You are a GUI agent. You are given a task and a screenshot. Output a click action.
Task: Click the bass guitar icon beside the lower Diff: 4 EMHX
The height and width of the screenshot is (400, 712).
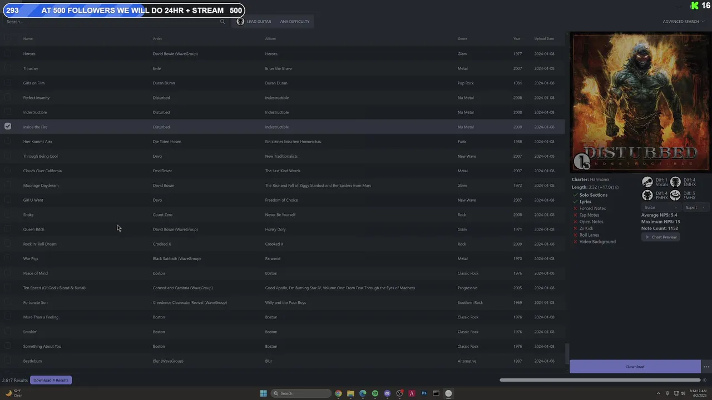click(x=647, y=195)
